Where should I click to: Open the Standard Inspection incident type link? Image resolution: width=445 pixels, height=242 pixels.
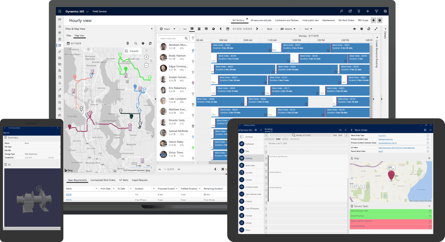click(x=385, y=139)
